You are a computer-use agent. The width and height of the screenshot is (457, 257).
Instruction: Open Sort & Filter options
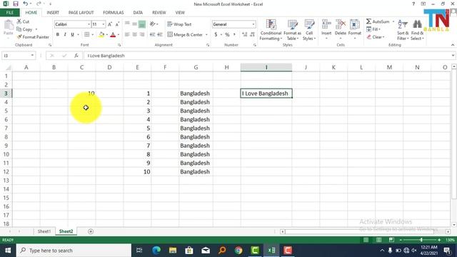403,30
